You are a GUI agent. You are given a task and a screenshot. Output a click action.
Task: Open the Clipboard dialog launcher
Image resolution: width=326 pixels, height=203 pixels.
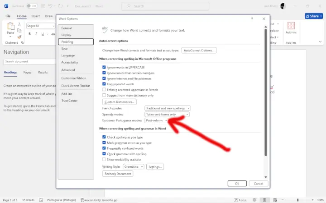[x=22, y=43]
